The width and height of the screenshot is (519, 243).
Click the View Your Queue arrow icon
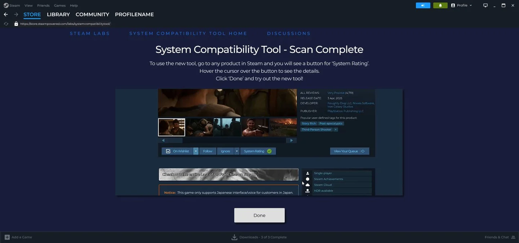point(363,151)
